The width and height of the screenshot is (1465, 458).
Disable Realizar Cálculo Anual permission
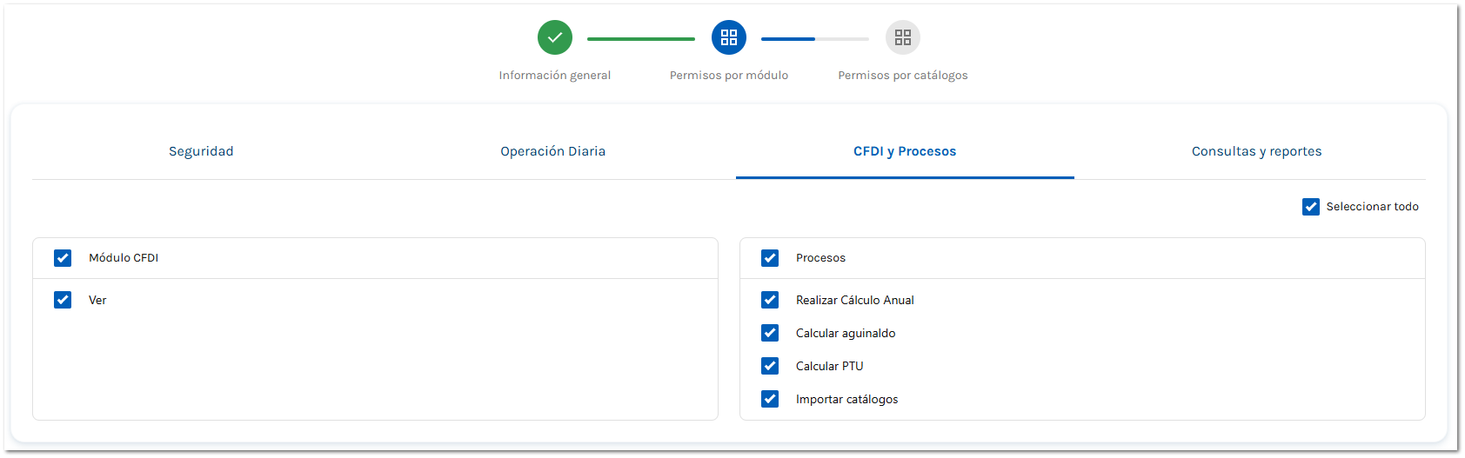coord(770,300)
